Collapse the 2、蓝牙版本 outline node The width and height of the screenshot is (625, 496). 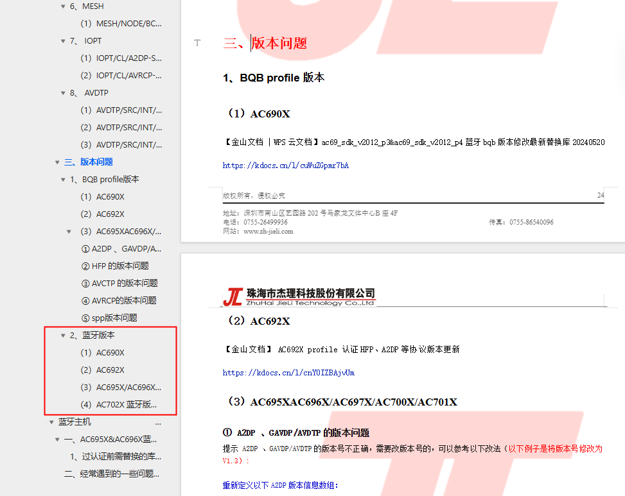pos(63,335)
